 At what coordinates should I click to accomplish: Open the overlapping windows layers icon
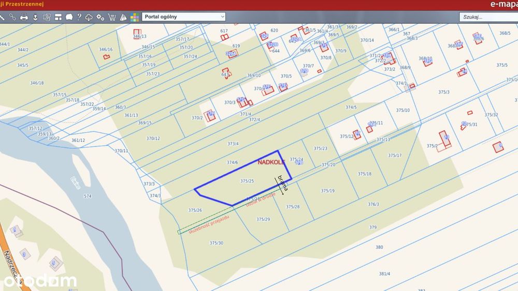[x=47, y=17]
